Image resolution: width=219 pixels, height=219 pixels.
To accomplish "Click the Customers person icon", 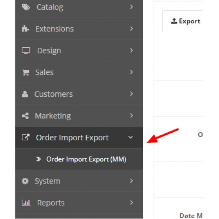I will [25, 94].
